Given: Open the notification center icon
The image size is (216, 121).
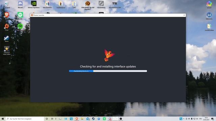Looking at the screenshot, I should pyautogui.click(x=213, y=119).
